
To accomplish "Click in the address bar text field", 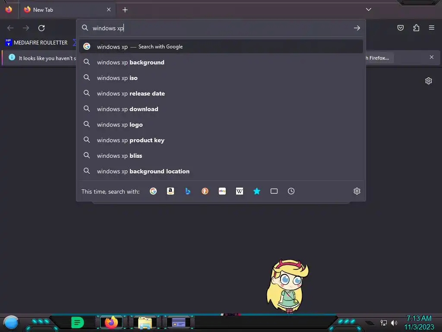I will (x=221, y=28).
